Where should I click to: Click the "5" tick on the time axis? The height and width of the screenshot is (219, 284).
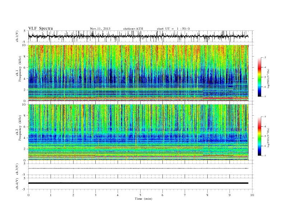tap(140, 195)
